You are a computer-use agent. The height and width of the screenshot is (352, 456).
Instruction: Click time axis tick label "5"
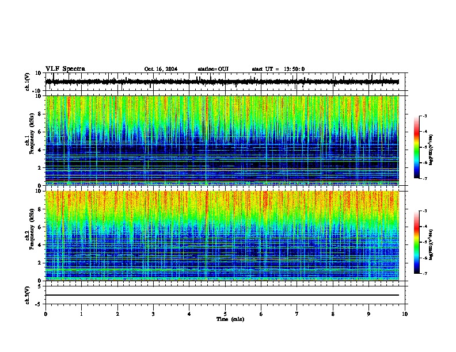click(225, 314)
